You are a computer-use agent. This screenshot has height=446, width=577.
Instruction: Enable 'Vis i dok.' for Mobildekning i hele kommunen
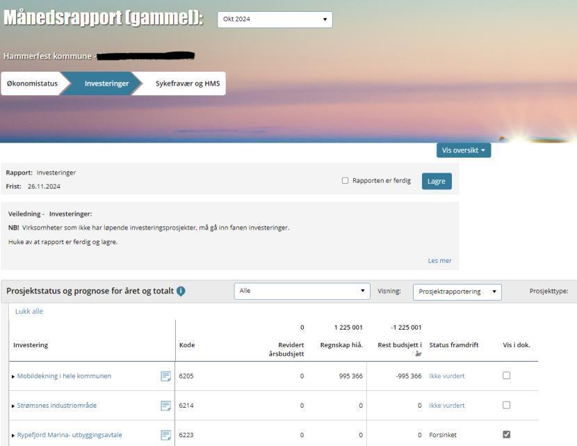point(507,375)
